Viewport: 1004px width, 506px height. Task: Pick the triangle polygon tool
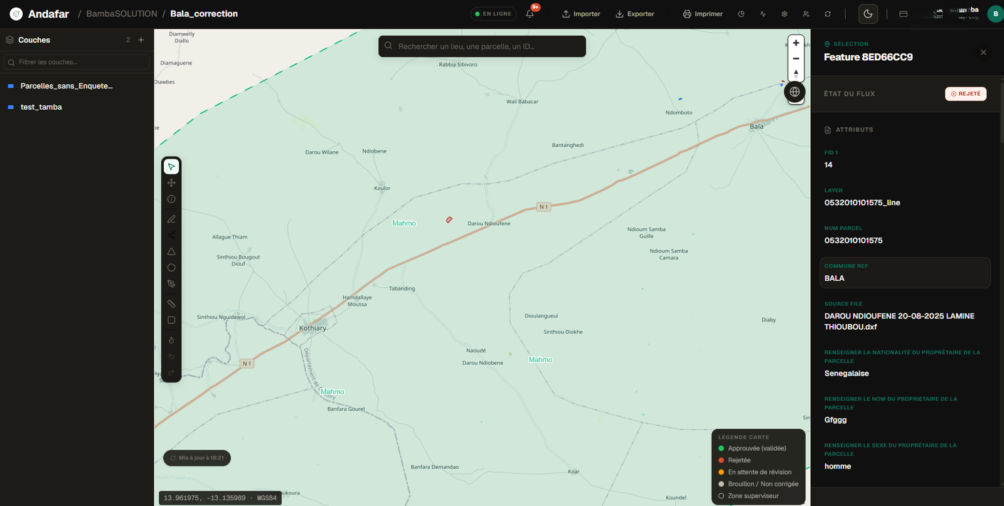(x=171, y=251)
